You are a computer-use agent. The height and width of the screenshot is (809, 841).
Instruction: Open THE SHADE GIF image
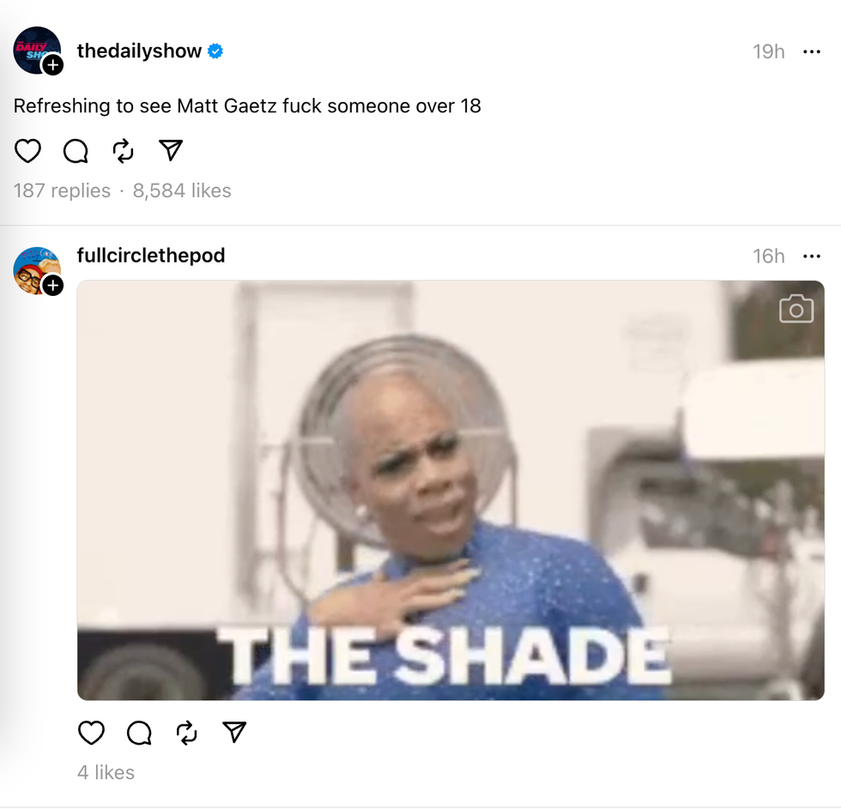(451, 490)
